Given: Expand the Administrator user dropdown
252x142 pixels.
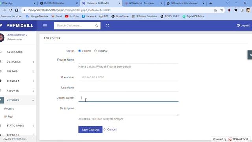Looking at the screenshot, I should 17,35.
